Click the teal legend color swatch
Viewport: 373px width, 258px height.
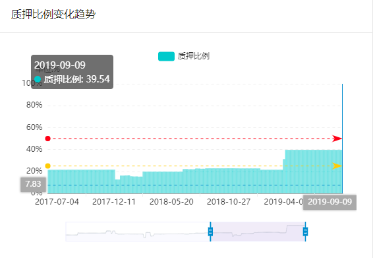[x=166, y=57]
